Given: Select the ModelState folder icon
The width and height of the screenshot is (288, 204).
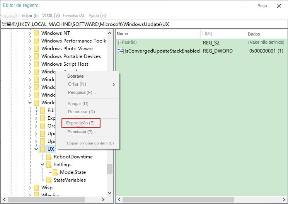Looking at the screenshot, I should point(55,172).
